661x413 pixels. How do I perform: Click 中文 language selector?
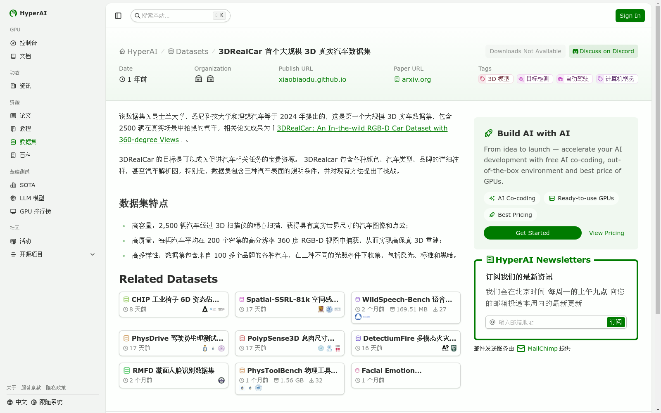pyautogui.click(x=17, y=402)
